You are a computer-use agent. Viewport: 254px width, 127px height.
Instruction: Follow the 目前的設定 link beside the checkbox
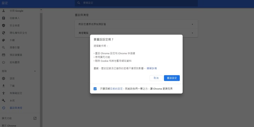(116, 89)
